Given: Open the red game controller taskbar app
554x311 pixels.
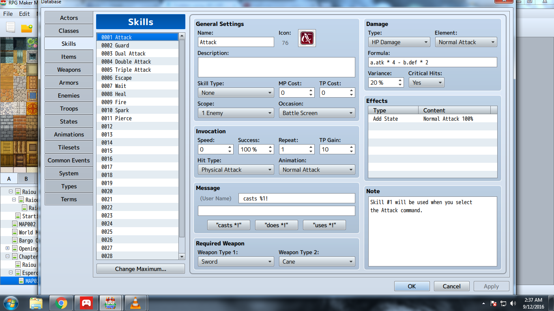Looking at the screenshot, I should (86, 303).
